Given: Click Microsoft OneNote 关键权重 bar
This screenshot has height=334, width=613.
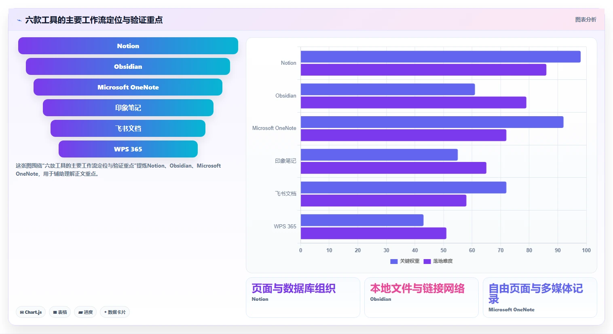Looking at the screenshot, I should click(x=432, y=122).
